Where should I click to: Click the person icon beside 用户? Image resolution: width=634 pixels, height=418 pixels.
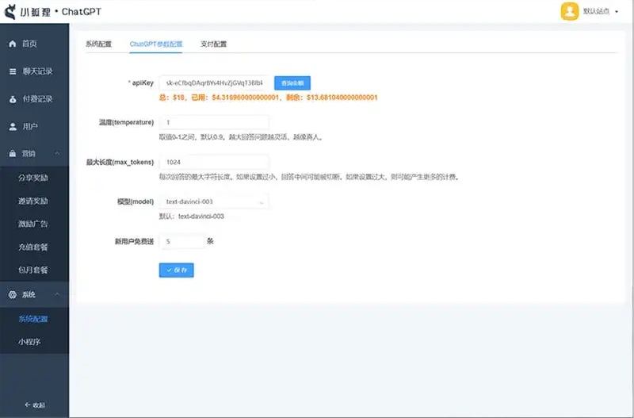pyautogui.click(x=12, y=127)
